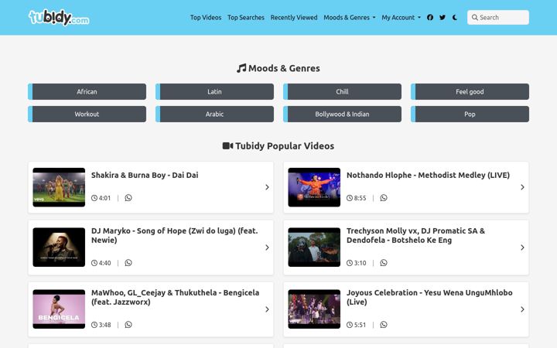
Task: Click the Search input field
Action: (498, 17)
